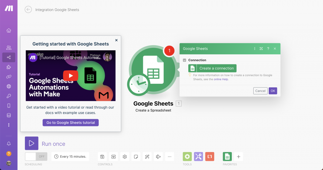Go back with the arrow icon

point(28,9)
